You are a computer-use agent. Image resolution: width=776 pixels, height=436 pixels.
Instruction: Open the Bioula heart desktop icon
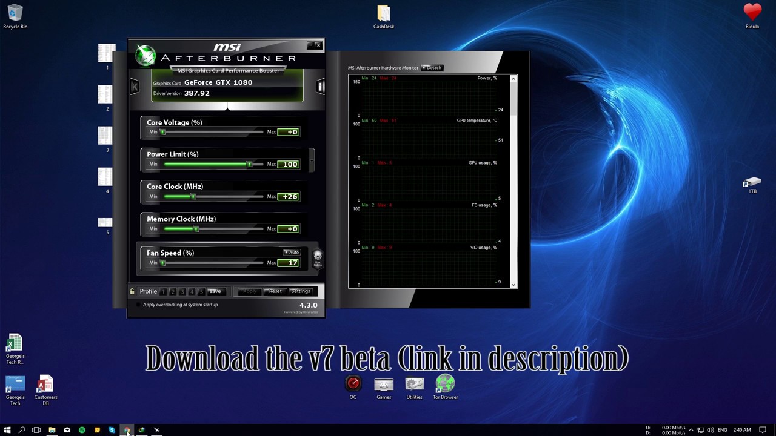click(x=752, y=16)
